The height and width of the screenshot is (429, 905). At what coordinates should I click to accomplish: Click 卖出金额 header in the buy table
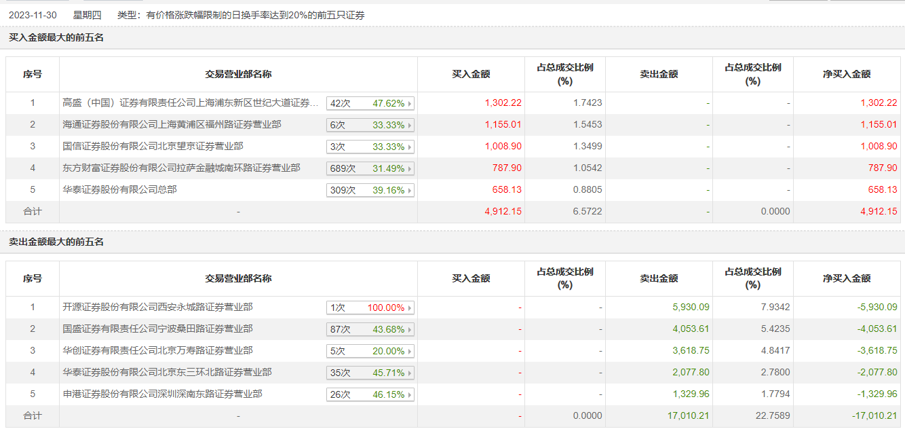pyautogui.click(x=659, y=74)
